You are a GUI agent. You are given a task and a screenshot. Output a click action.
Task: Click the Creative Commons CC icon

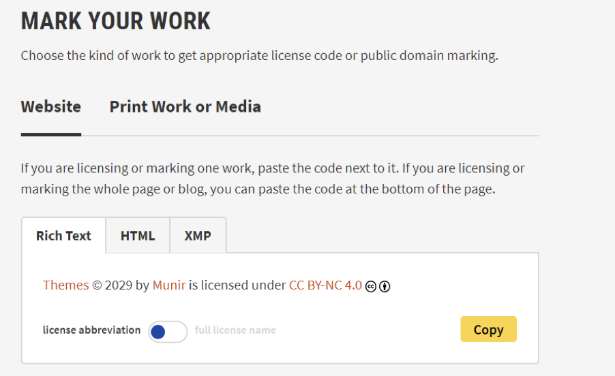coord(371,286)
